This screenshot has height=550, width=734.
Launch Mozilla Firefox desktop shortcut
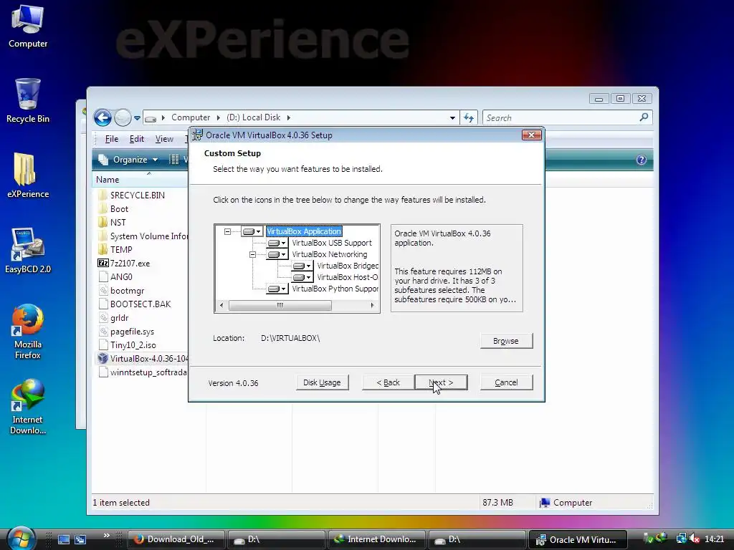click(x=28, y=331)
